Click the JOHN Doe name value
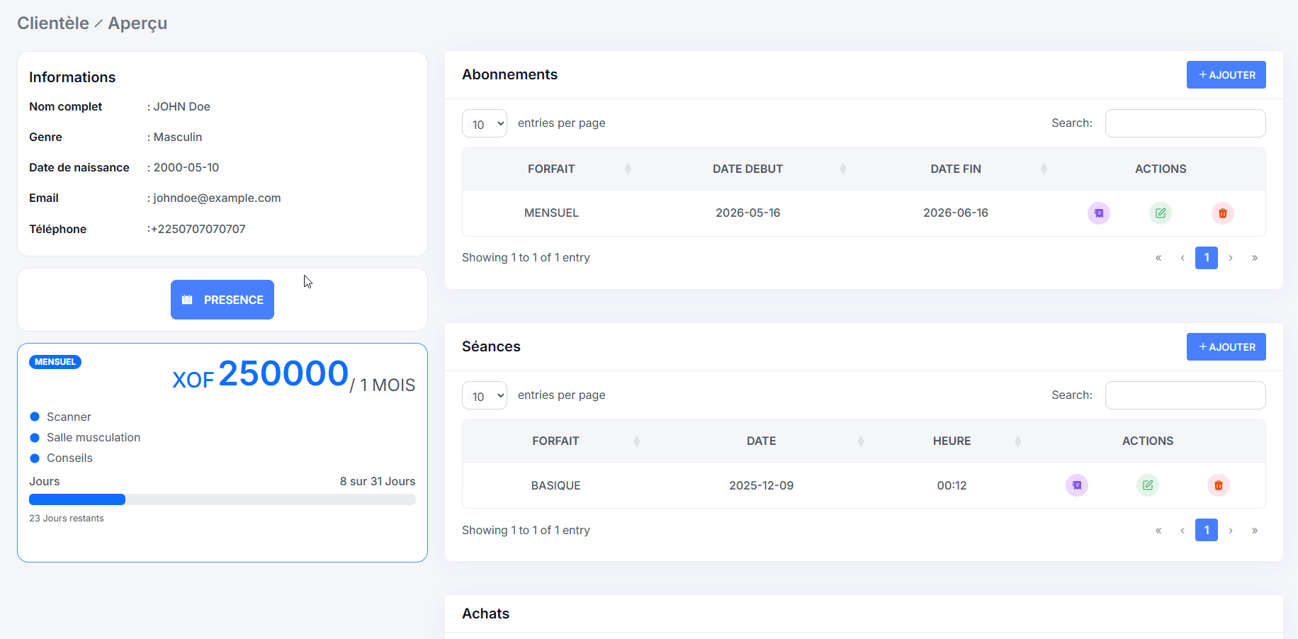1298x639 pixels. [x=182, y=107]
